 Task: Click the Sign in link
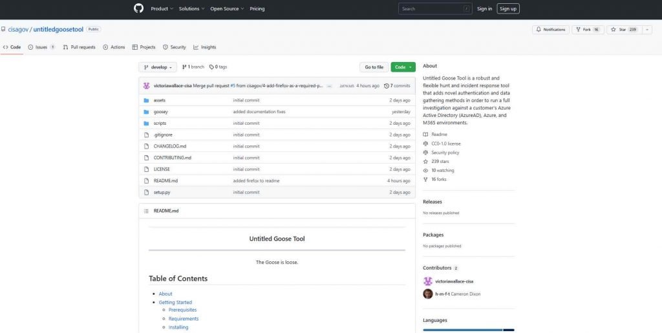[x=484, y=9]
